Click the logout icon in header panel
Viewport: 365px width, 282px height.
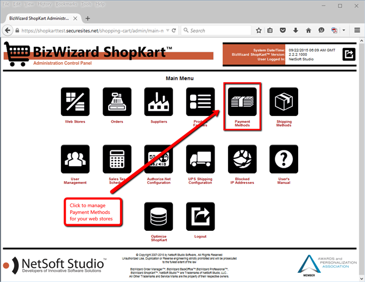pos(349,54)
